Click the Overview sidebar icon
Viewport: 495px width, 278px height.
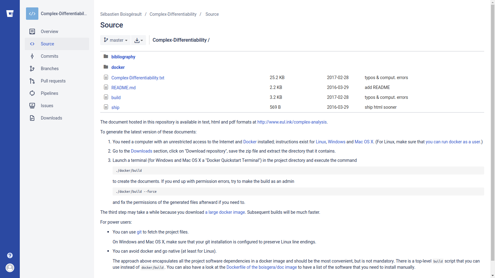point(32,32)
